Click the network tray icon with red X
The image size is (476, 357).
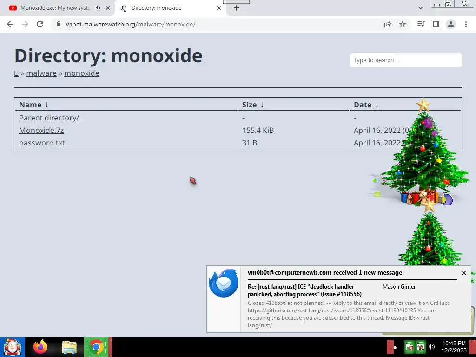click(409, 347)
